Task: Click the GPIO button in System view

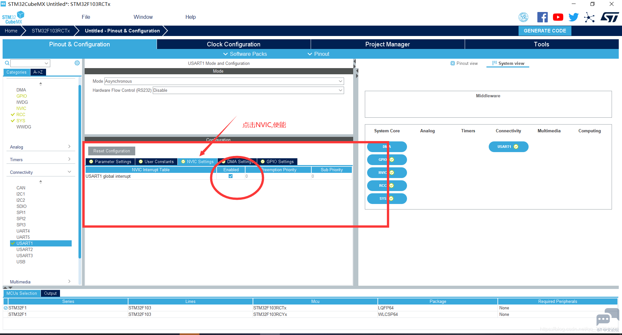Action: 387,160
